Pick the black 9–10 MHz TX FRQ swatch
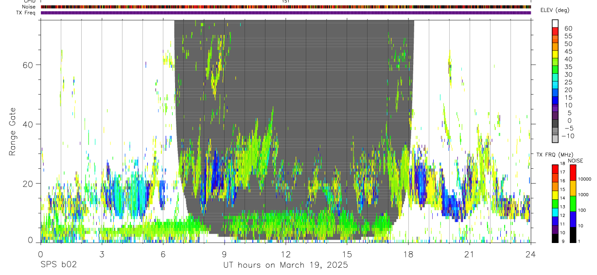The height and width of the screenshot is (275, 597). pos(555,238)
